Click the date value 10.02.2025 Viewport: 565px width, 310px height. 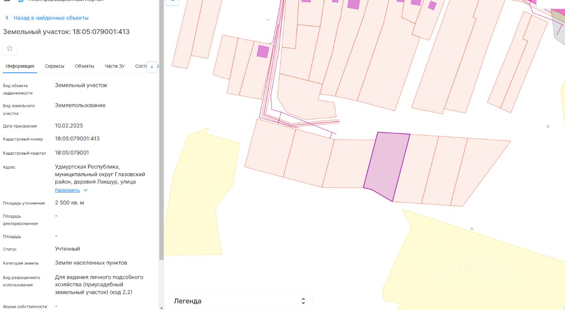[x=69, y=126]
